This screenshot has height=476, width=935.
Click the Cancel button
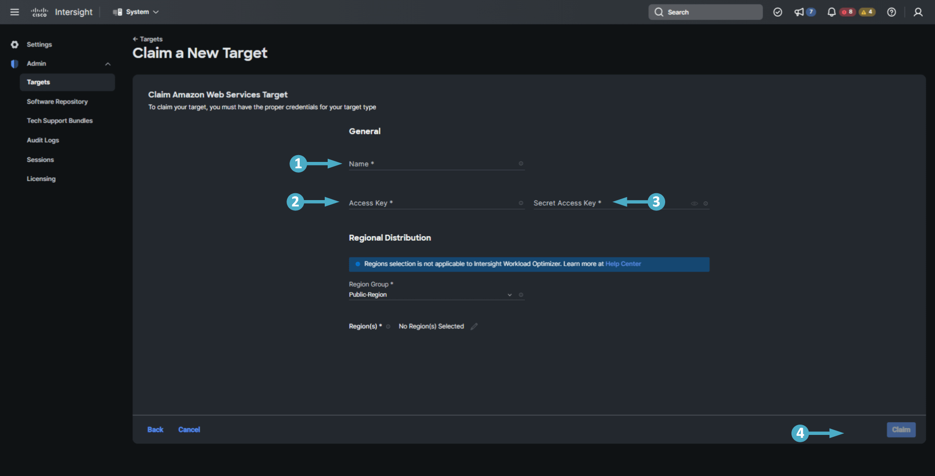(x=189, y=430)
